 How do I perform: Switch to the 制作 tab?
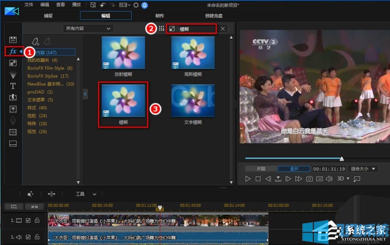159,16
